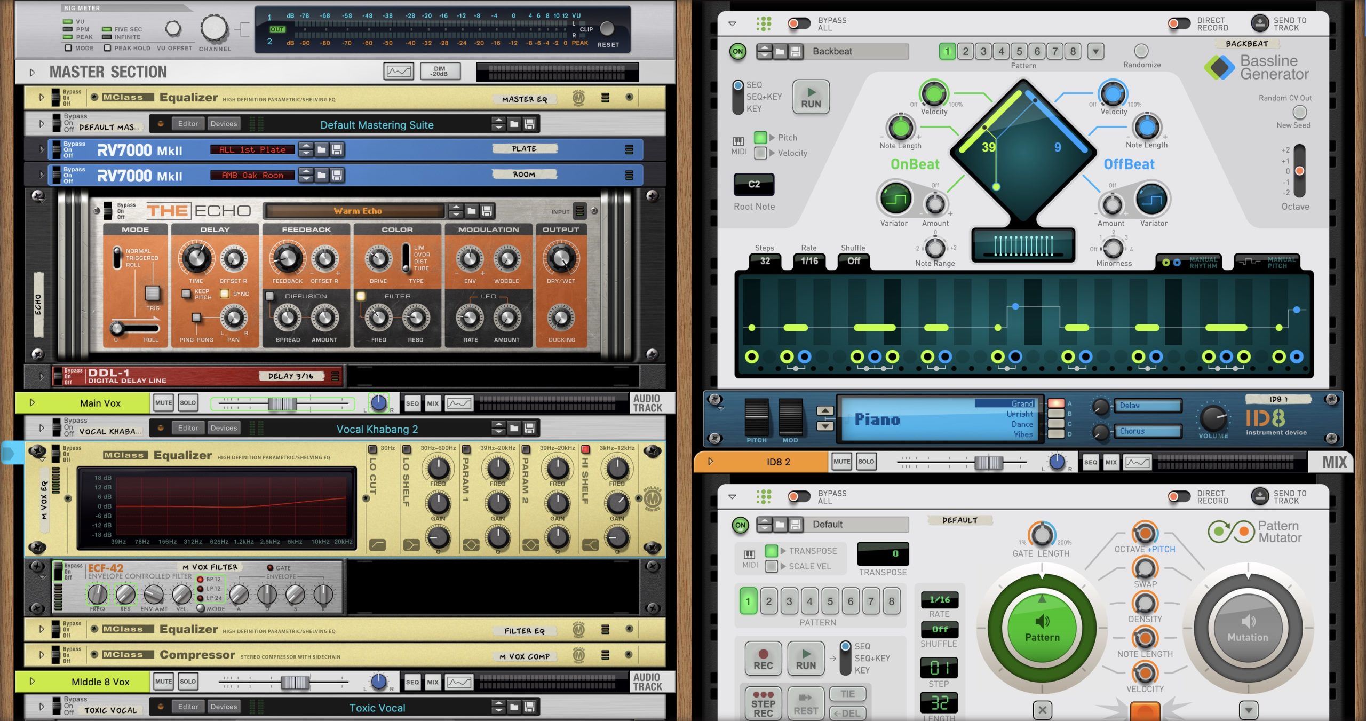1366x721 pixels.
Task: Click the Pattern Mutator save patch icon
Action: [x=796, y=525]
